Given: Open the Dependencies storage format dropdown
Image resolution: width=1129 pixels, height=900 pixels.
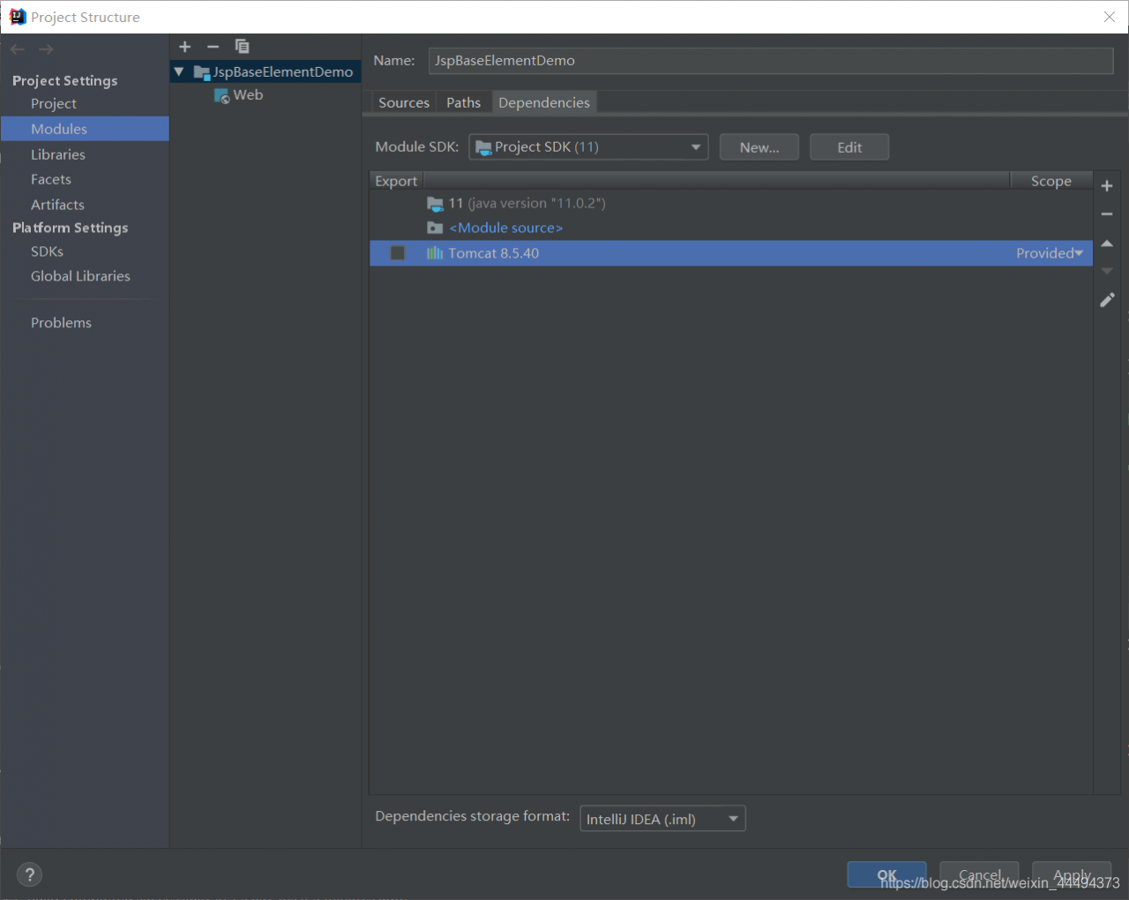Looking at the screenshot, I should tap(662, 819).
